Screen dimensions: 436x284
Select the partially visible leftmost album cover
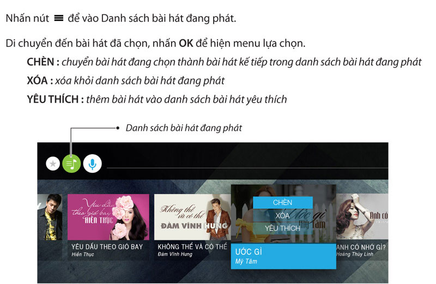pyautogui.click(x=50, y=217)
